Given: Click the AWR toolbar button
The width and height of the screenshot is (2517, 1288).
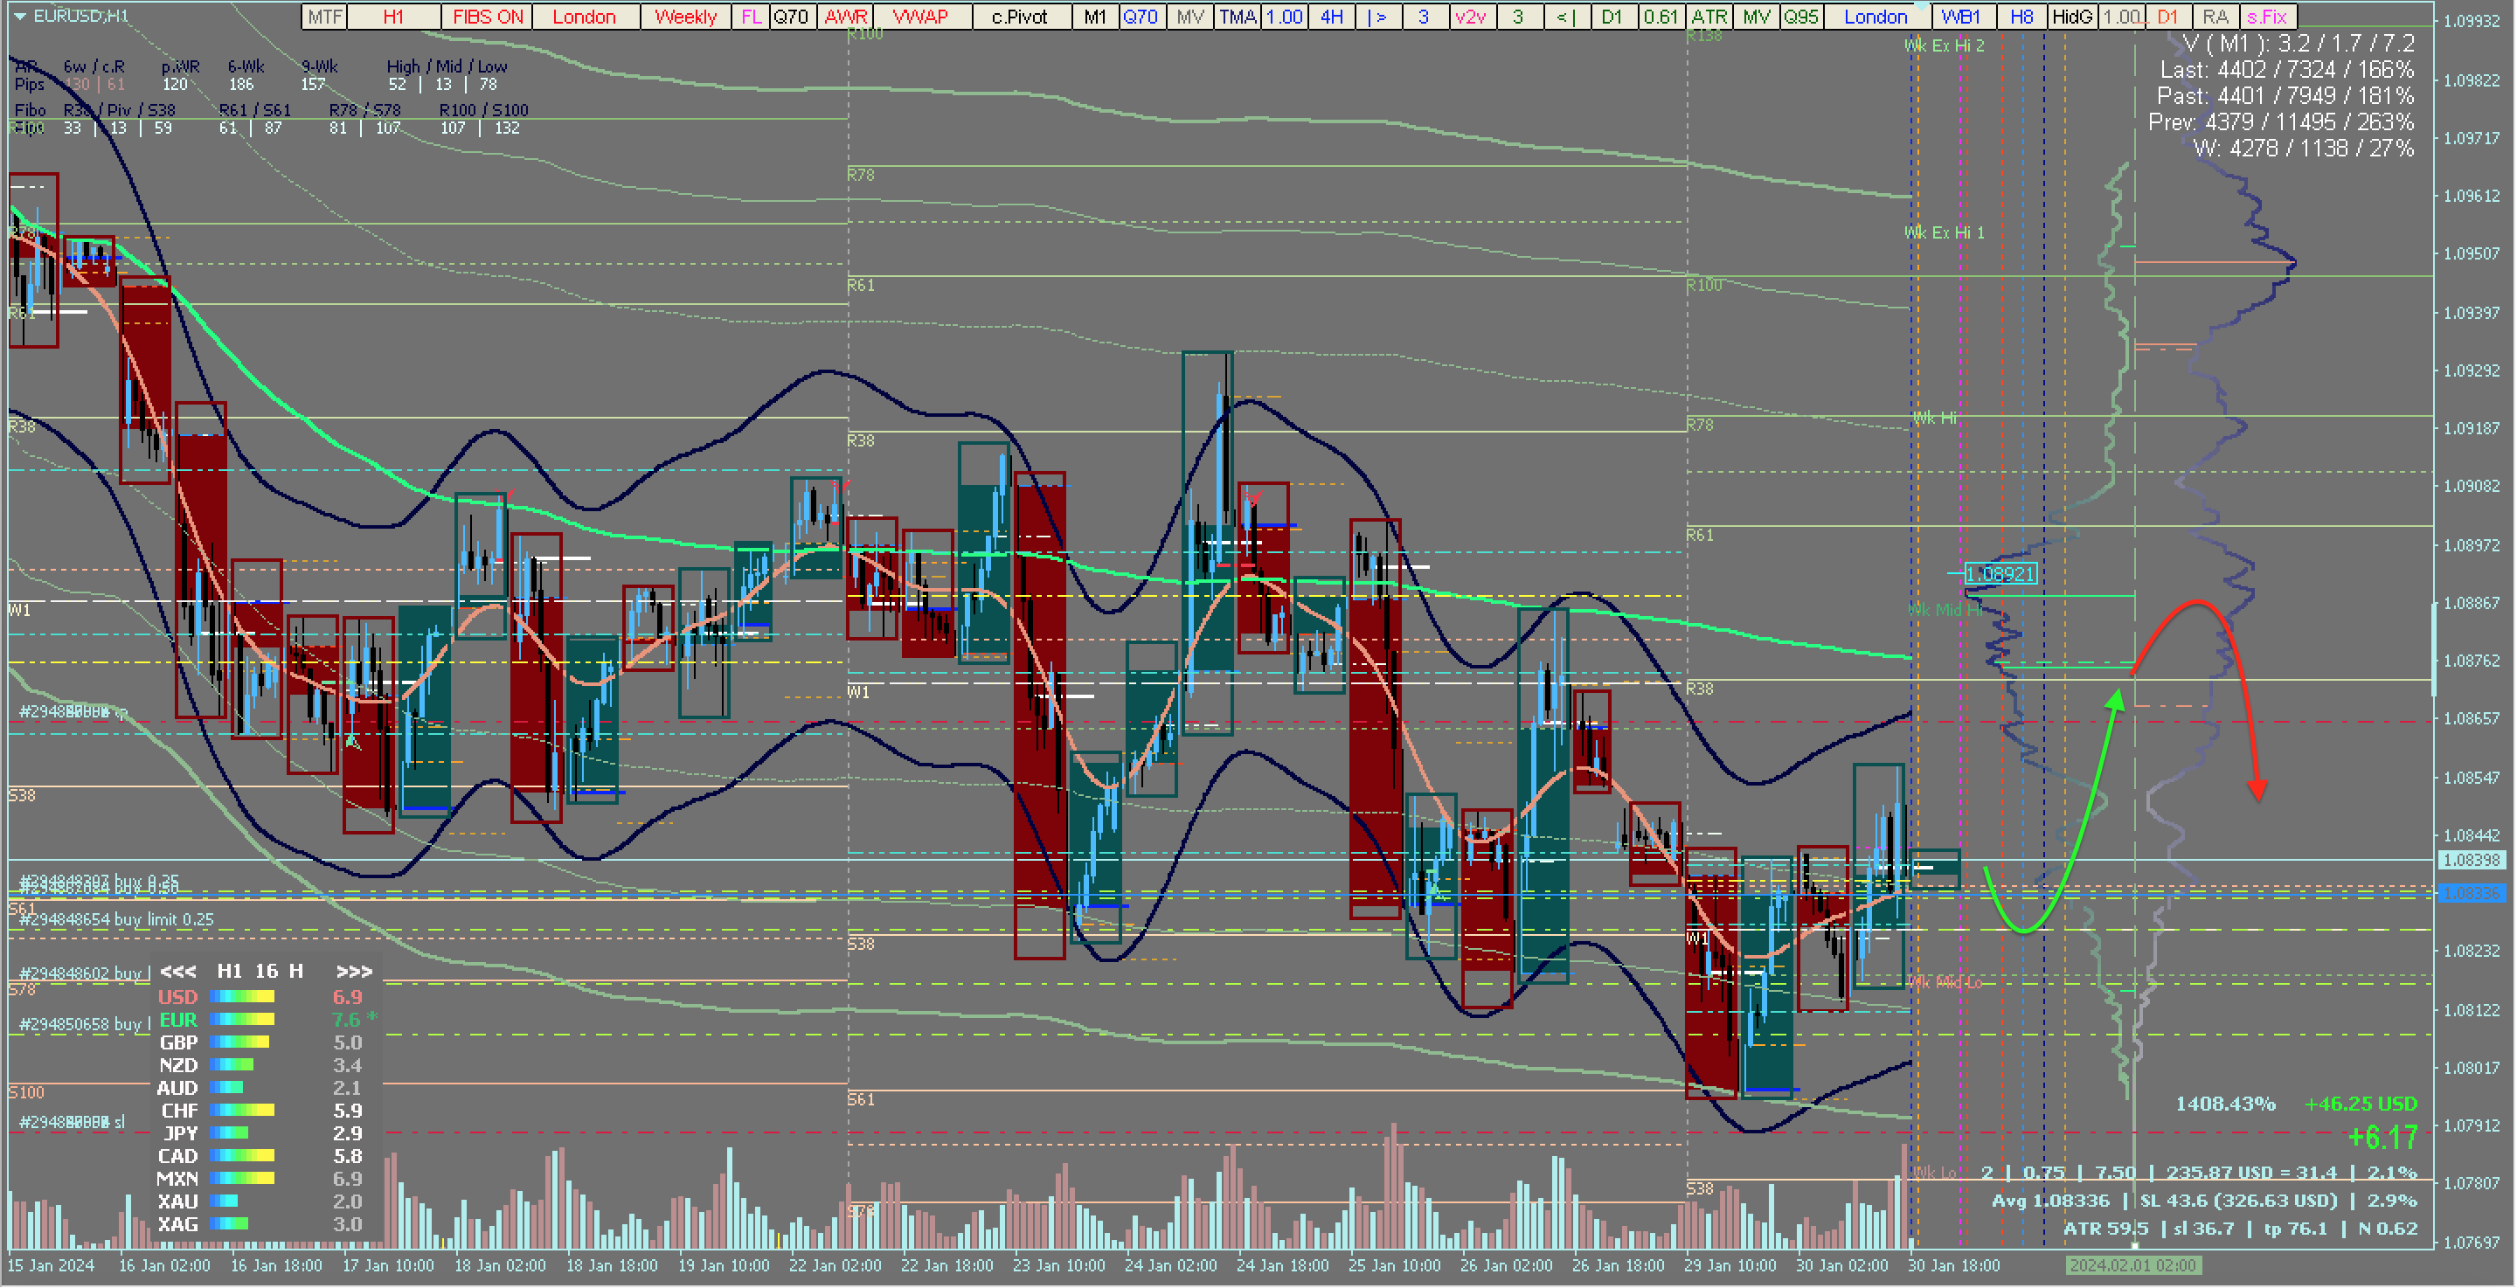Looking at the screenshot, I should [x=845, y=17].
